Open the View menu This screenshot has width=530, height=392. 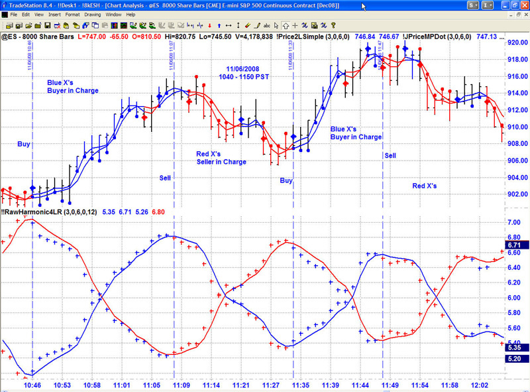coord(39,15)
